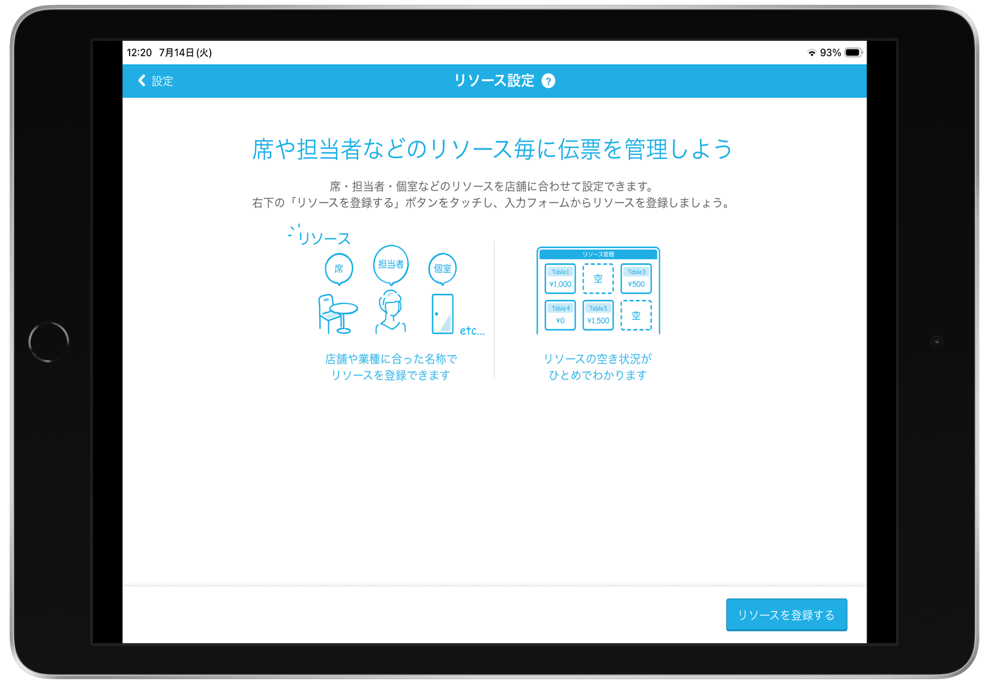Click the 93% battery percentage
Screen dimensions: 989x684
pyautogui.click(x=830, y=52)
